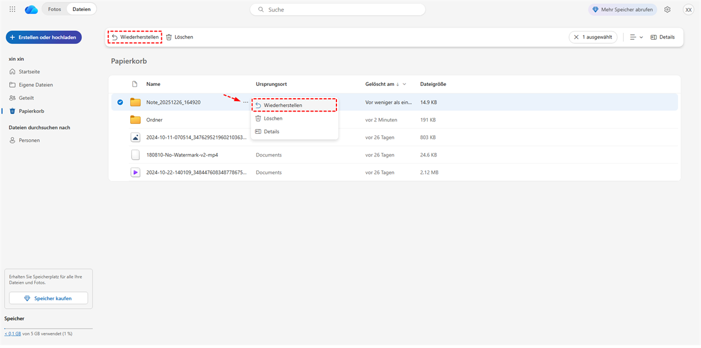Click the OneDrive cloud logo

coord(32,9)
